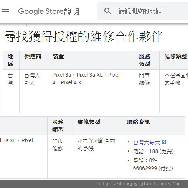Select the 電話：188 (免費) entry
Image resolution: width=188 pixels, height=188 pixels.
pos(153,152)
